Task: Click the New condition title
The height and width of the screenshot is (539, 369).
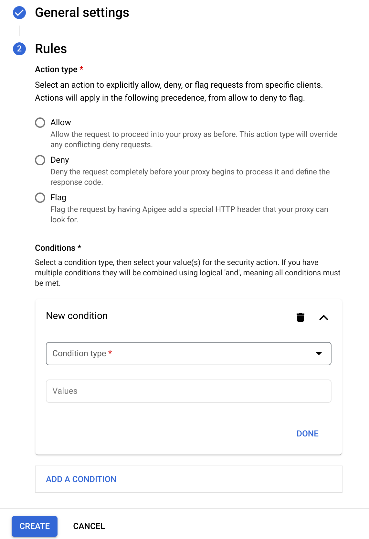Action: point(77,316)
